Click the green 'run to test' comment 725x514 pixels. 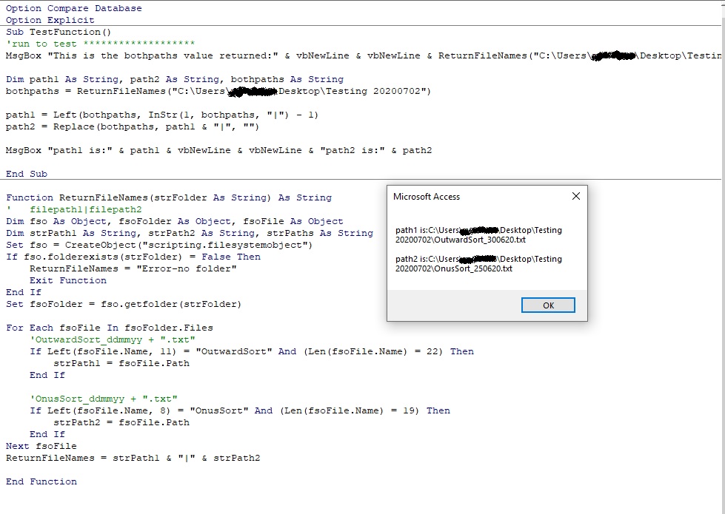pos(100,44)
